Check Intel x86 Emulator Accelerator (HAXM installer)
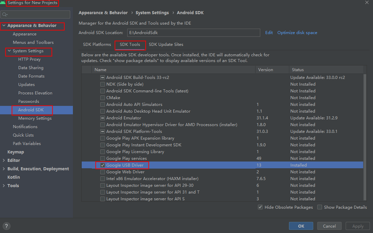This screenshot has width=373, height=233. 103,179
